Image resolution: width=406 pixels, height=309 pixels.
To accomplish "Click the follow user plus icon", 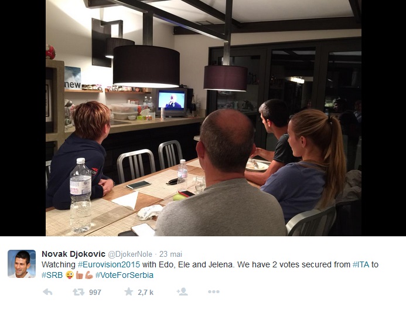I will click(x=182, y=291).
